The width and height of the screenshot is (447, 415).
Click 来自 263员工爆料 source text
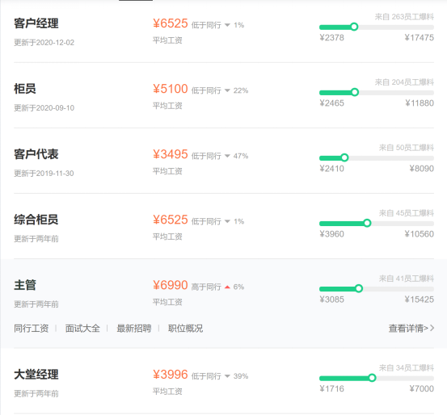tap(404, 17)
